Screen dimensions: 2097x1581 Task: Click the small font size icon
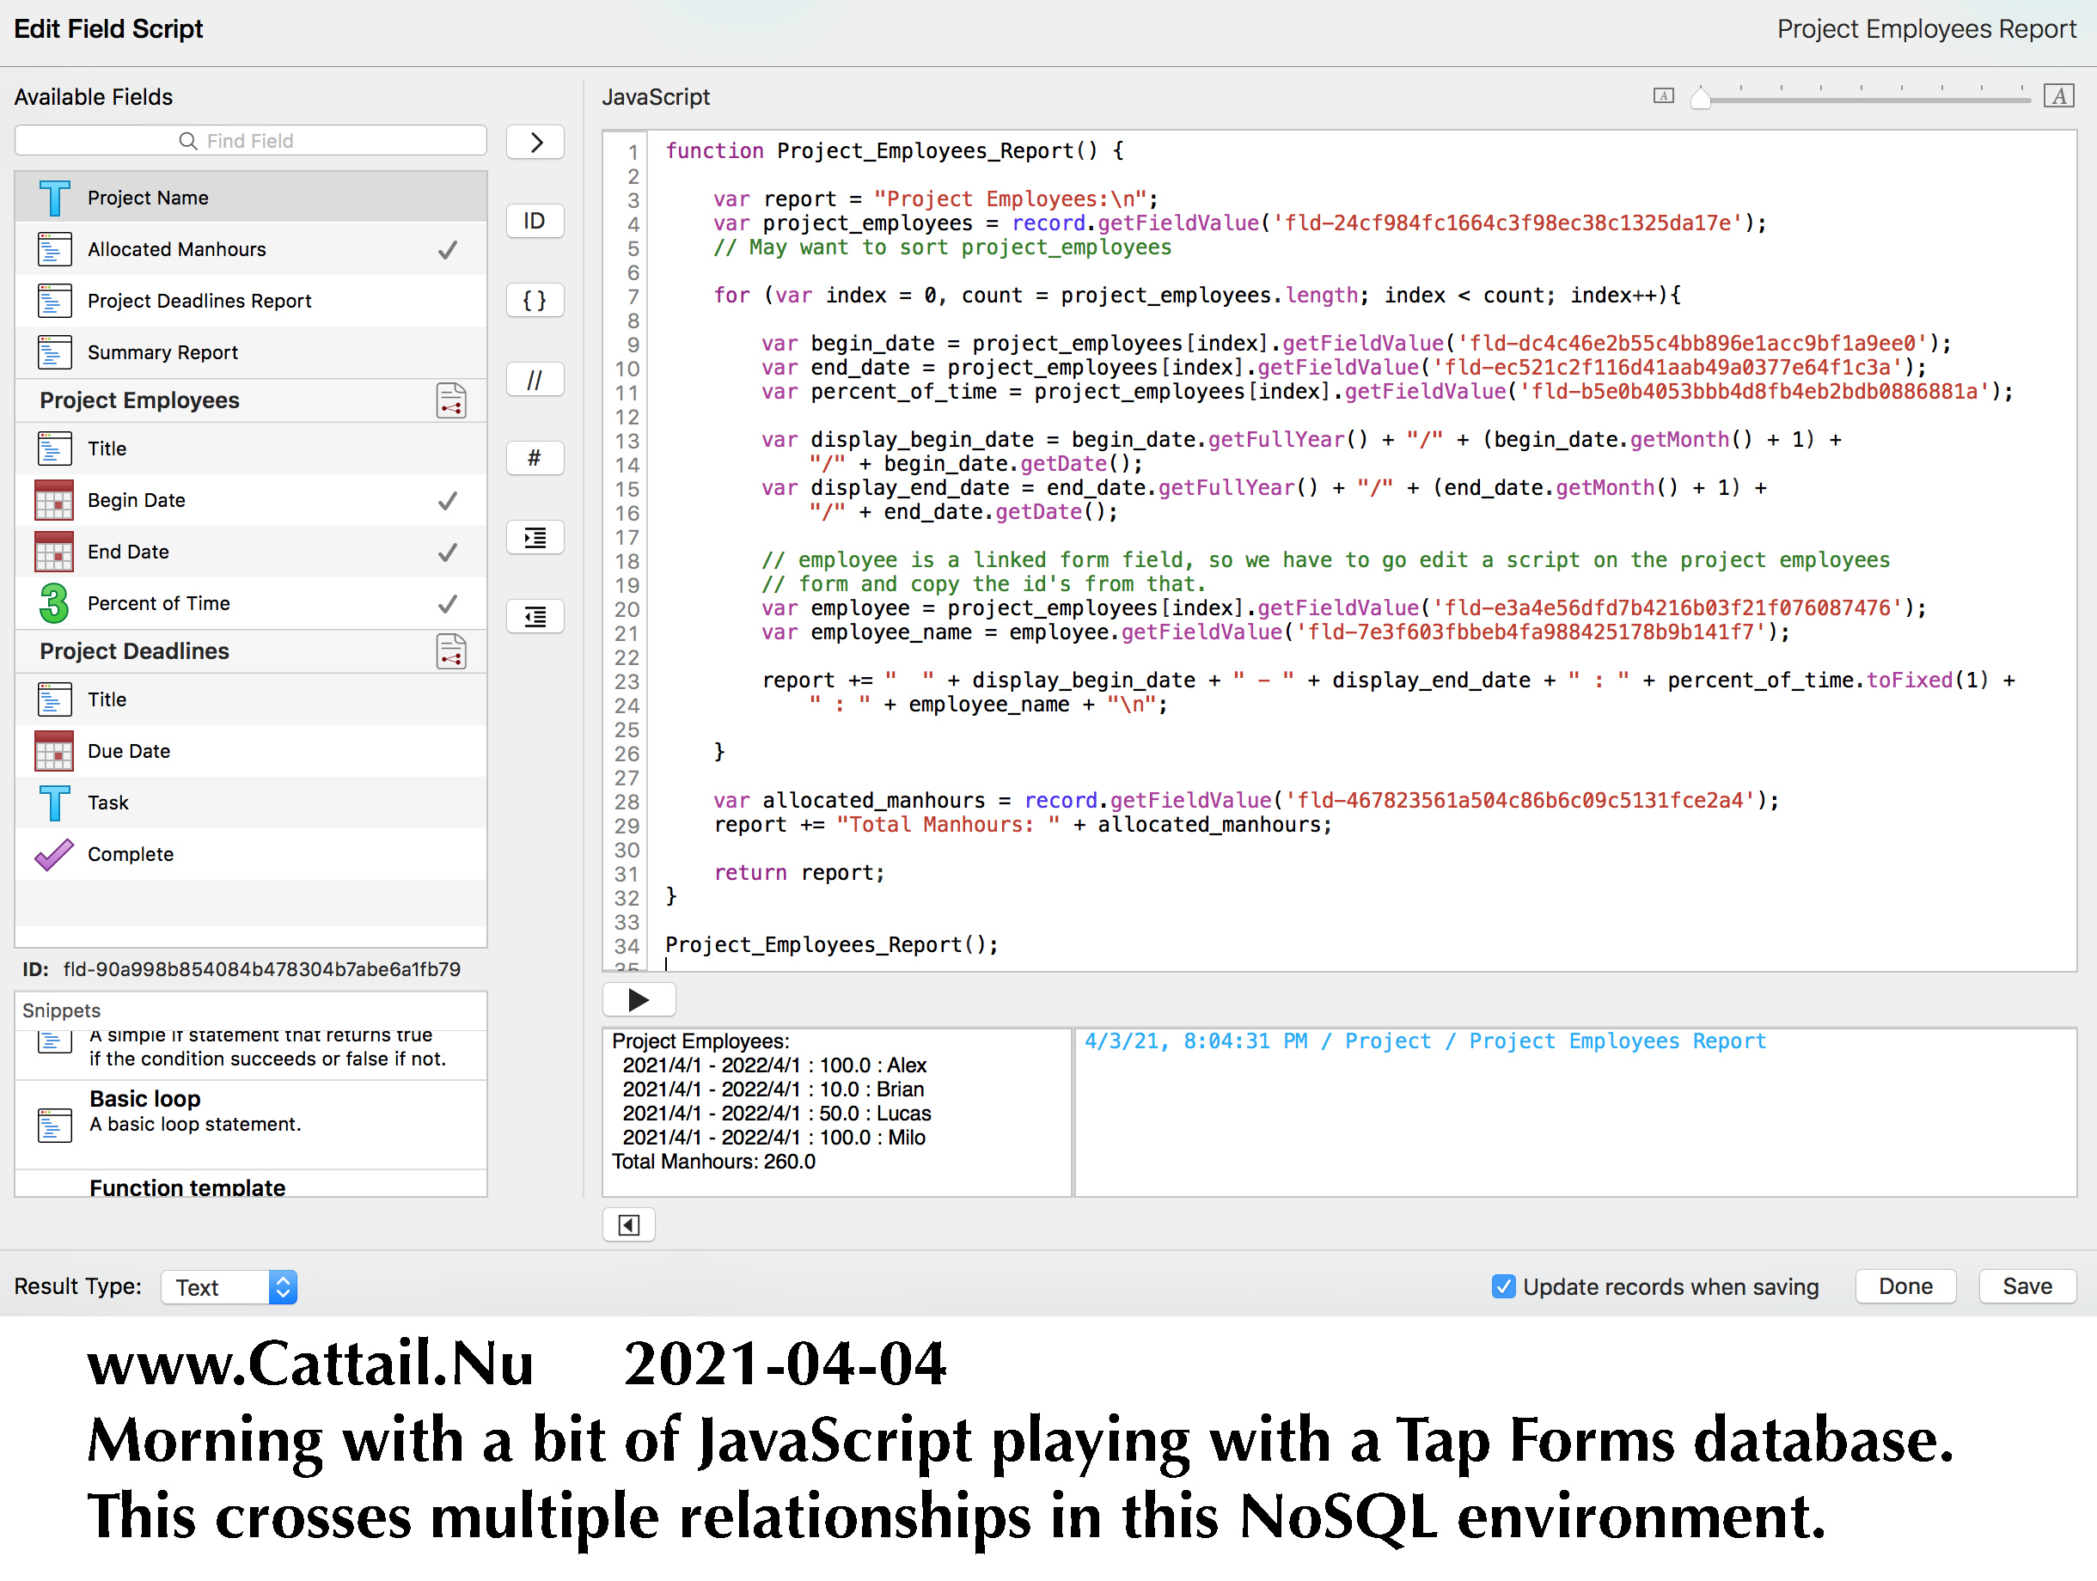coord(1664,95)
